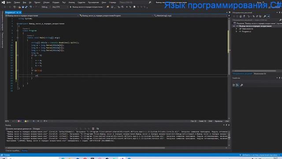
Task: Open the Any CPU platform dropdown
Action: point(60,7)
